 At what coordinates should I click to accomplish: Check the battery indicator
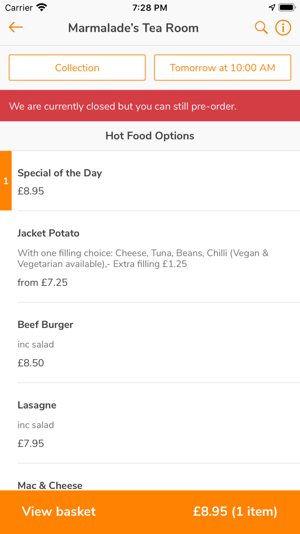tap(287, 7)
